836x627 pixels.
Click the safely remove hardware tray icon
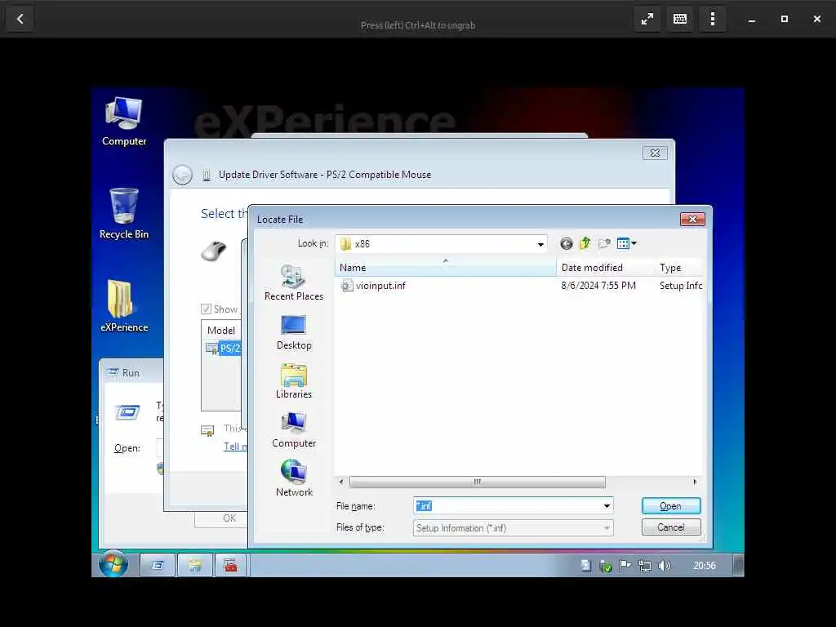[605, 566]
